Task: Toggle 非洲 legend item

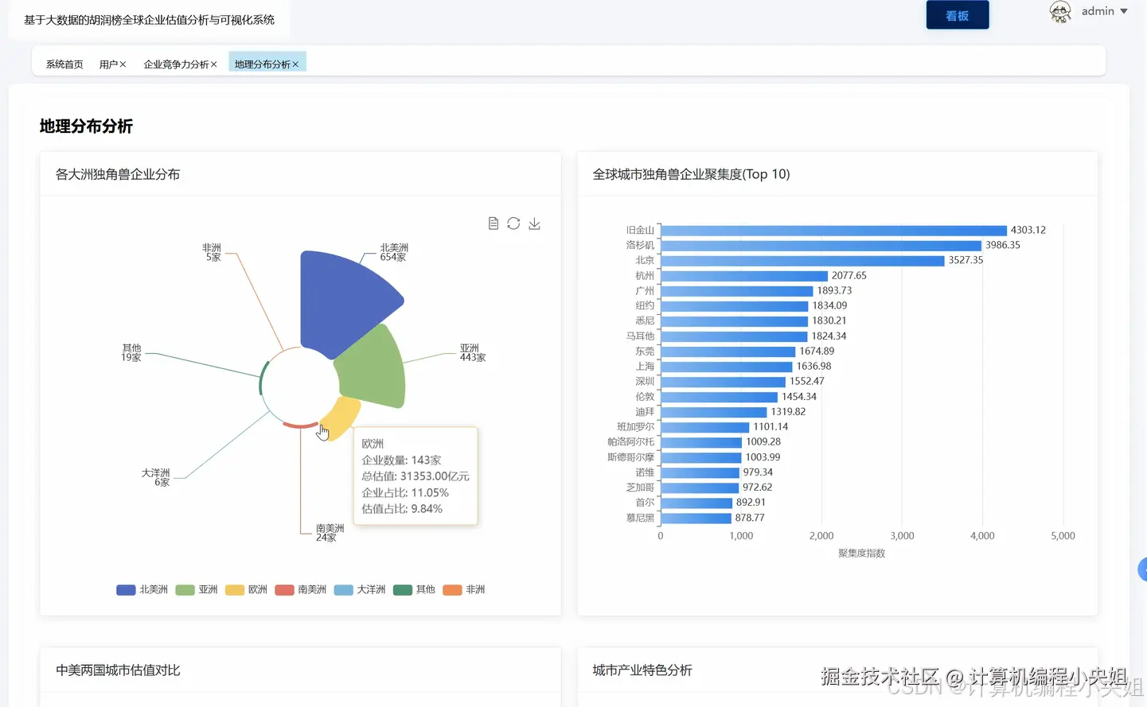Action: pyautogui.click(x=464, y=589)
